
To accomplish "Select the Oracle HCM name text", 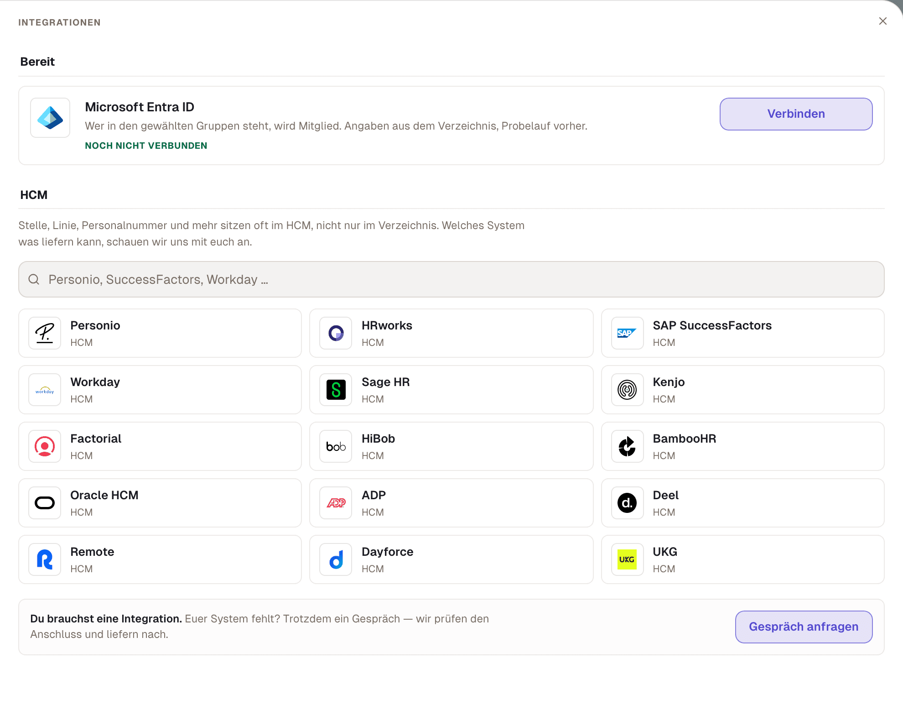I will pos(104,495).
